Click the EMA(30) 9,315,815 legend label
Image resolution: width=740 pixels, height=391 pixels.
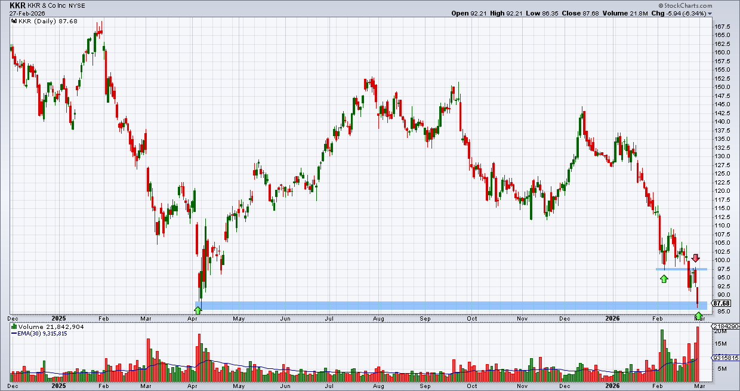point(42,333)
